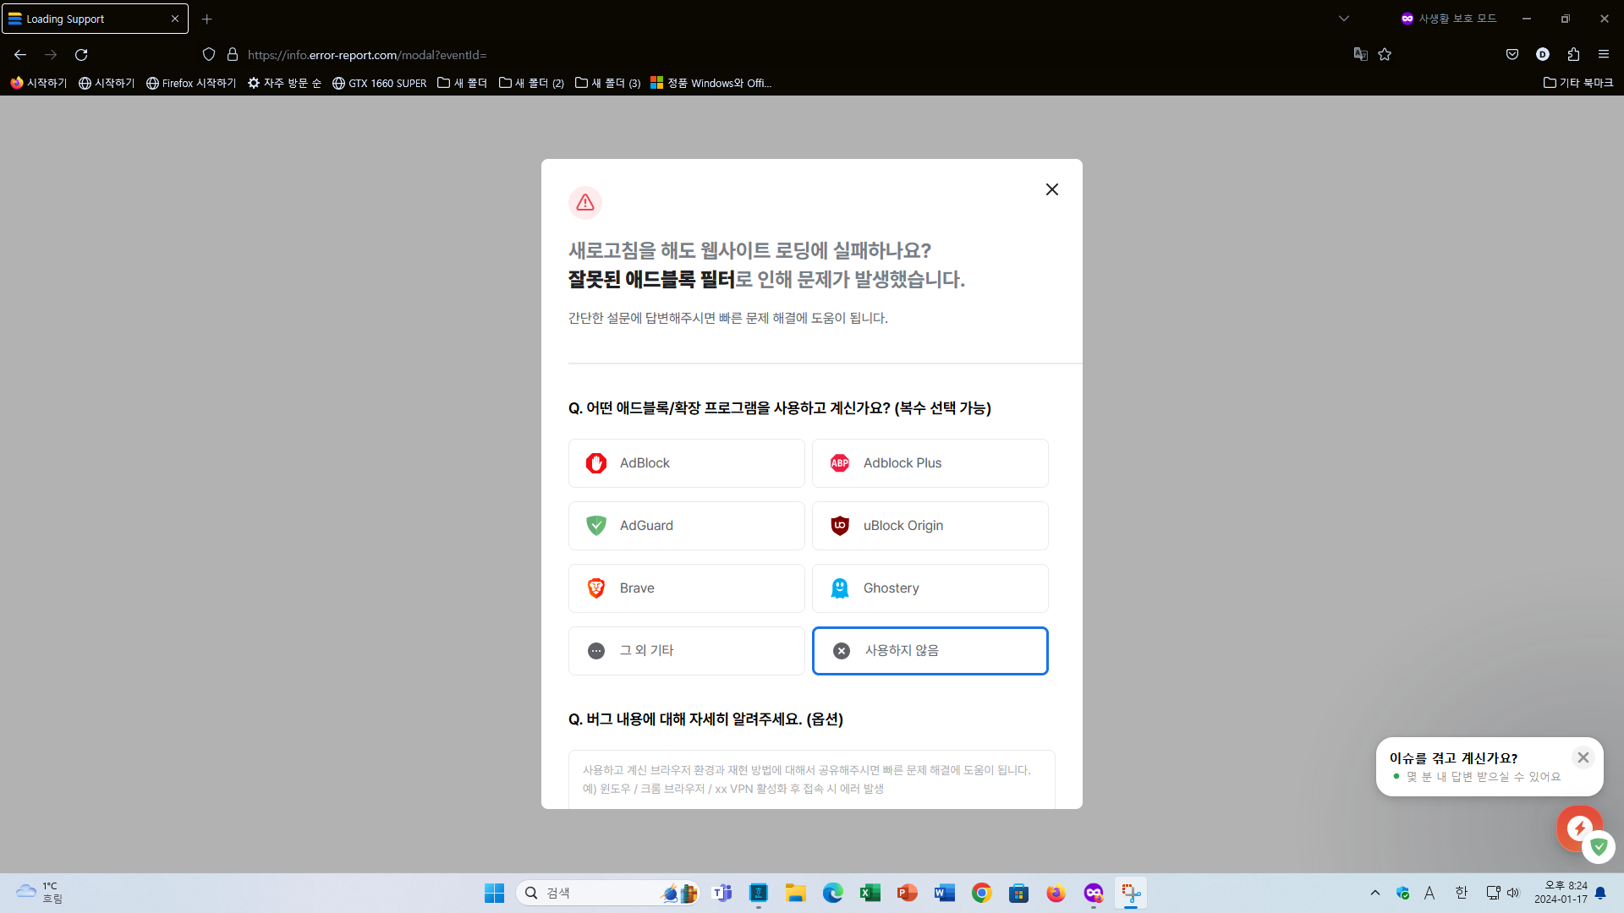
Task: Open the red chat support launcher
Action: (1577, 827)
